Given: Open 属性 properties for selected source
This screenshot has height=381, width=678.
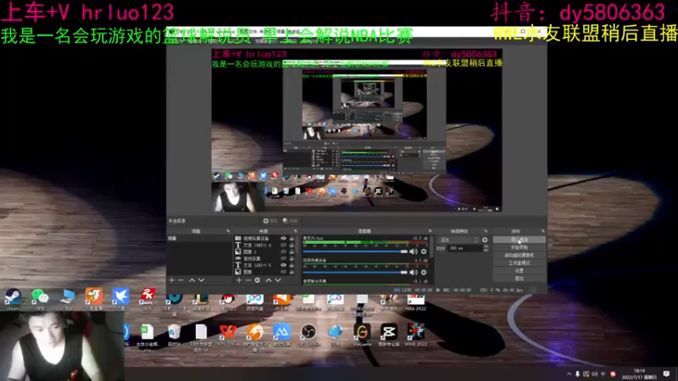Looking at the screenshot, I should click(x=270, y=221).
